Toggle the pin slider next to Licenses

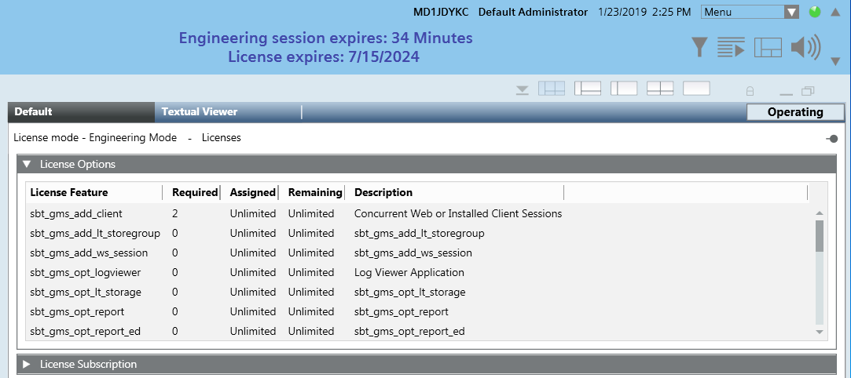(x=831, y=139)
